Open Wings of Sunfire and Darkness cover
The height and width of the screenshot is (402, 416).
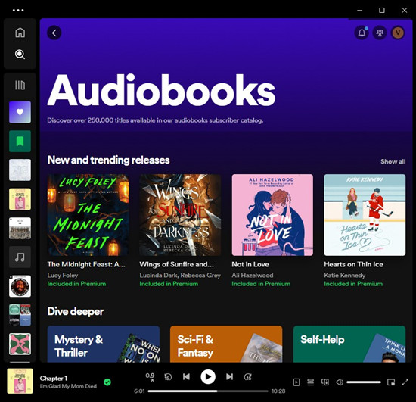pyautogui.click(x=180, y=215)
